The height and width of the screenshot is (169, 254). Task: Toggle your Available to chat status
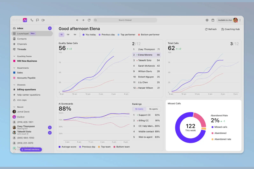coord(226,20)
